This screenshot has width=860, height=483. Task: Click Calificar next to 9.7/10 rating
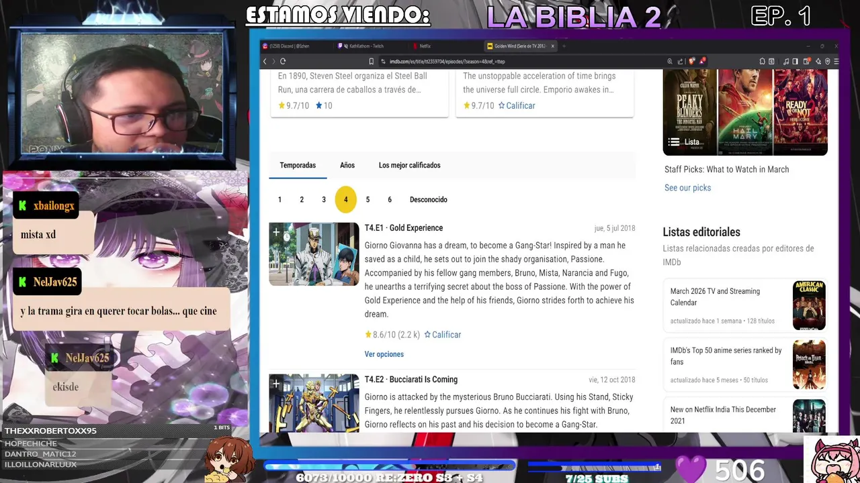click(517, 105)
